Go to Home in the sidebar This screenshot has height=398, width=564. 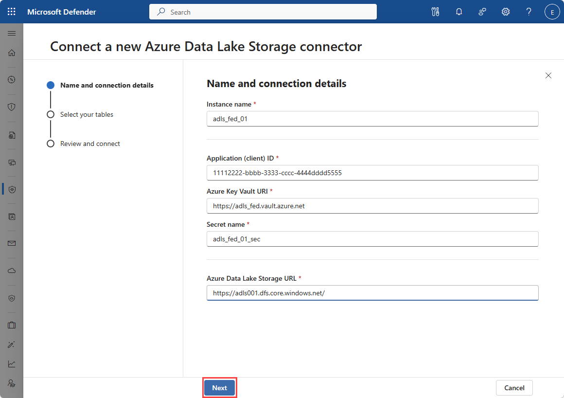12,53
